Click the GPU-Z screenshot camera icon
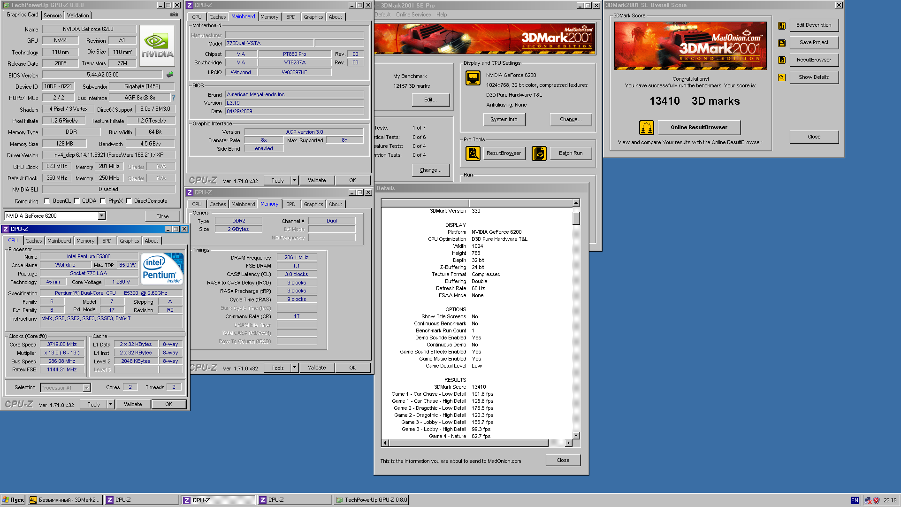Screen dimensions: 901x507 174,15
